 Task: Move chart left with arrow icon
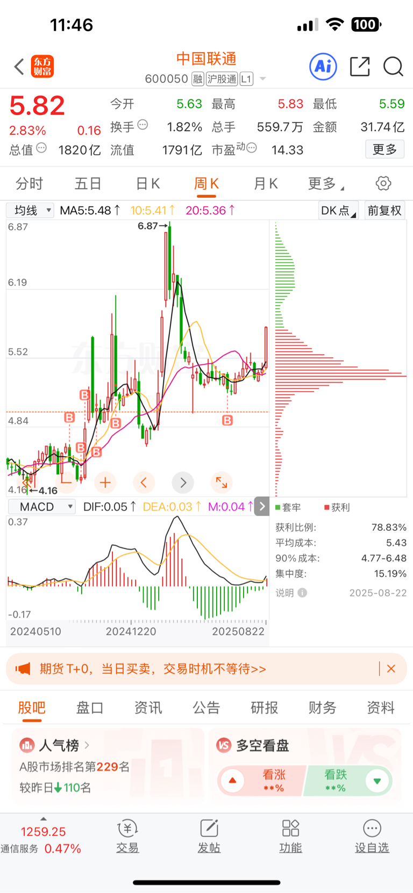pyautogui.click(x=144, y=482)
